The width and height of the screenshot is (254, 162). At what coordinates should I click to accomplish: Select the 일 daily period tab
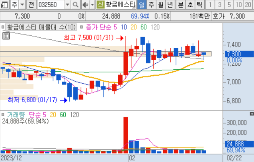point(142,5)
